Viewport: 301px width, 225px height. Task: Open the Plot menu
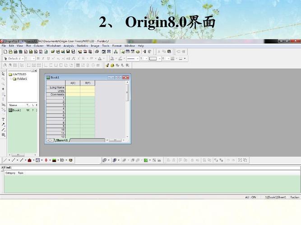pyautogui.click(x=28, y=46)
